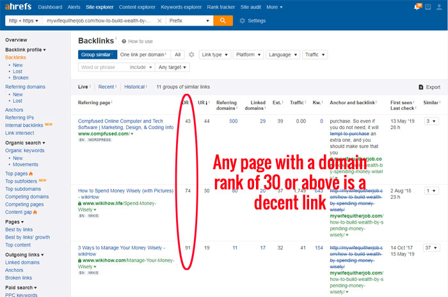448x297 pixels.
Task: Open the http + https protocol dropdown
Action: (x=24, y=20)
